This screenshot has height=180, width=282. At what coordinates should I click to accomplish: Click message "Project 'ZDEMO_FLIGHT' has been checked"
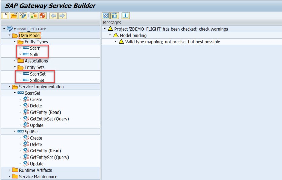point(171,29)
